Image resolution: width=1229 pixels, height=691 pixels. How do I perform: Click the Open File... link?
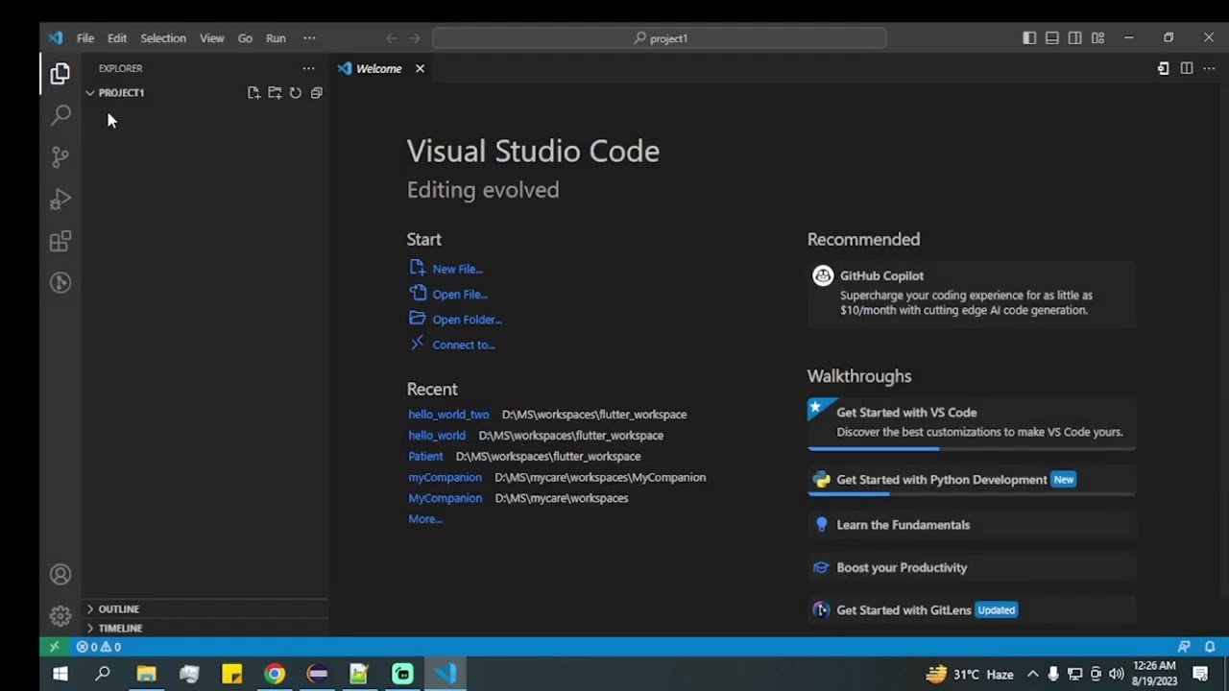coord(460,295)
